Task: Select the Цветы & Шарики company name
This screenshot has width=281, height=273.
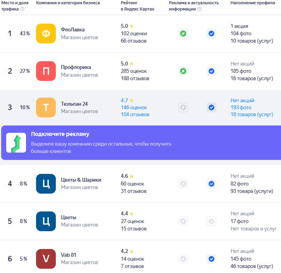Action: coord(81,180)
